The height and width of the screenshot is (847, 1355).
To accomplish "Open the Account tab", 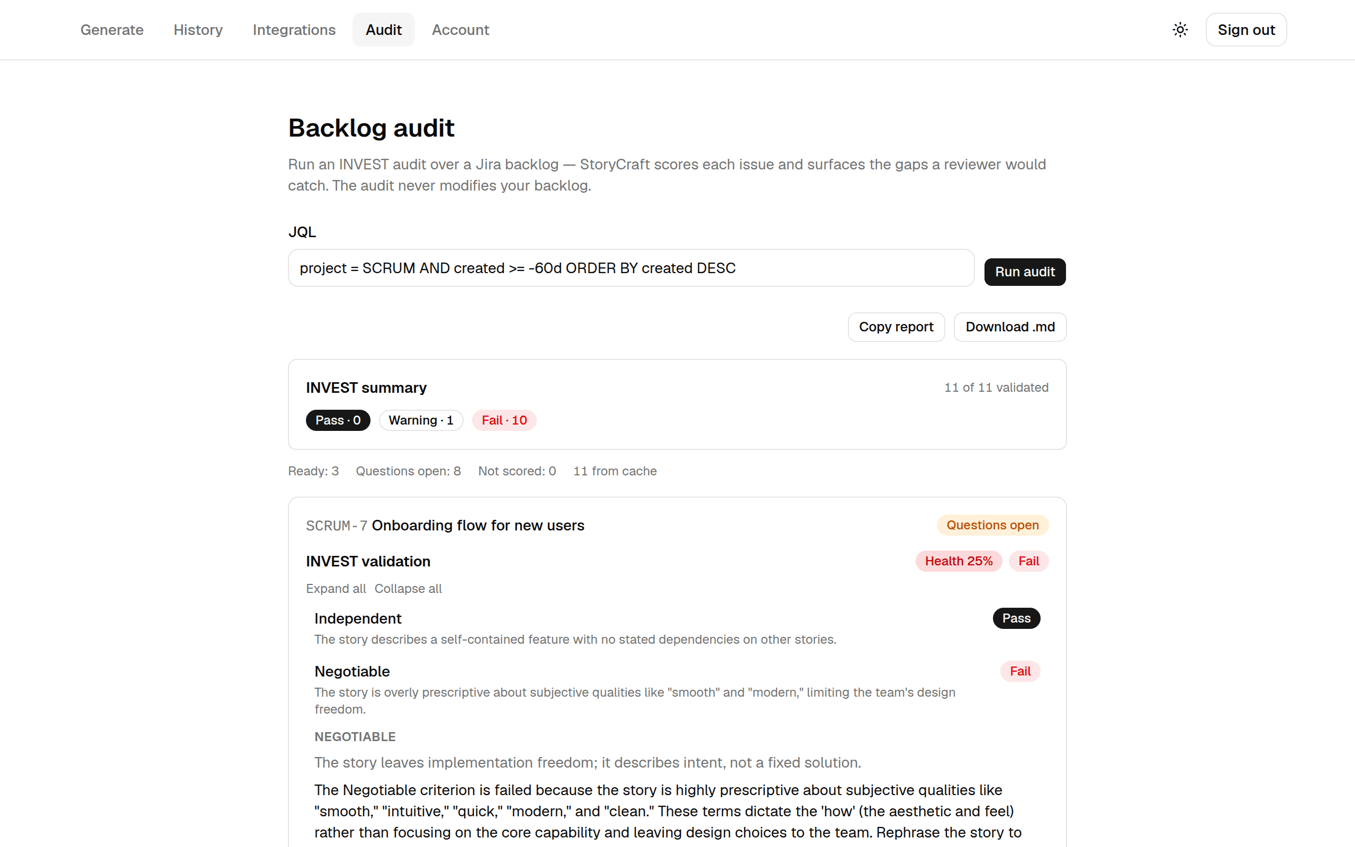I will click(x=460, y=30).
